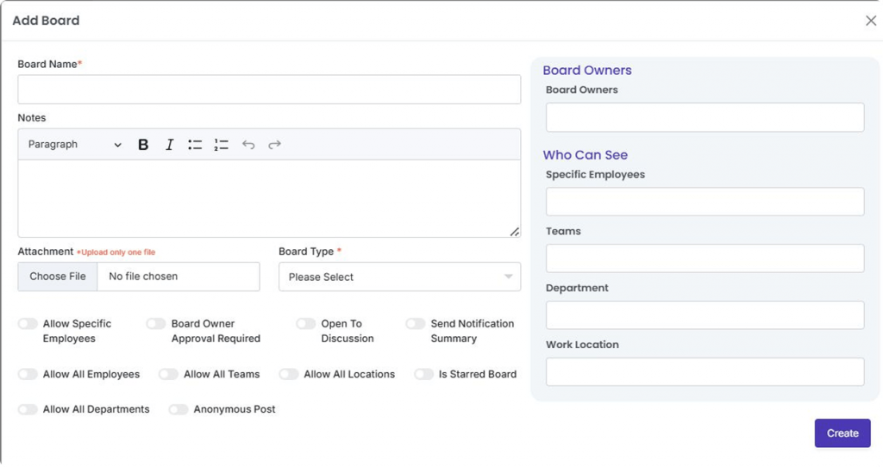This screenshot has height=467, width=883.
Task: Enable Send Notification Summary
Action: (x=416, y=324)
